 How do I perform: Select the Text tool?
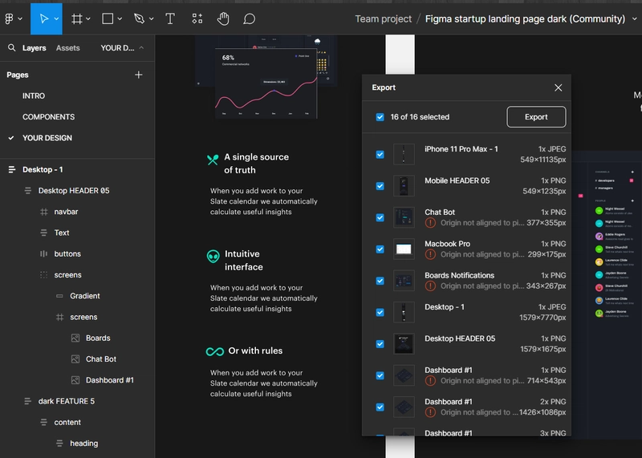[170, 18]
